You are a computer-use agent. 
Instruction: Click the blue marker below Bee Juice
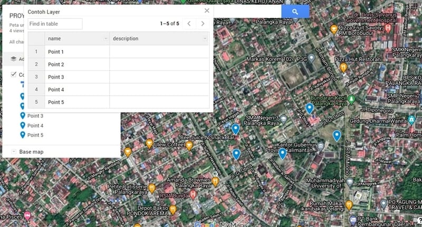(236, 154)
